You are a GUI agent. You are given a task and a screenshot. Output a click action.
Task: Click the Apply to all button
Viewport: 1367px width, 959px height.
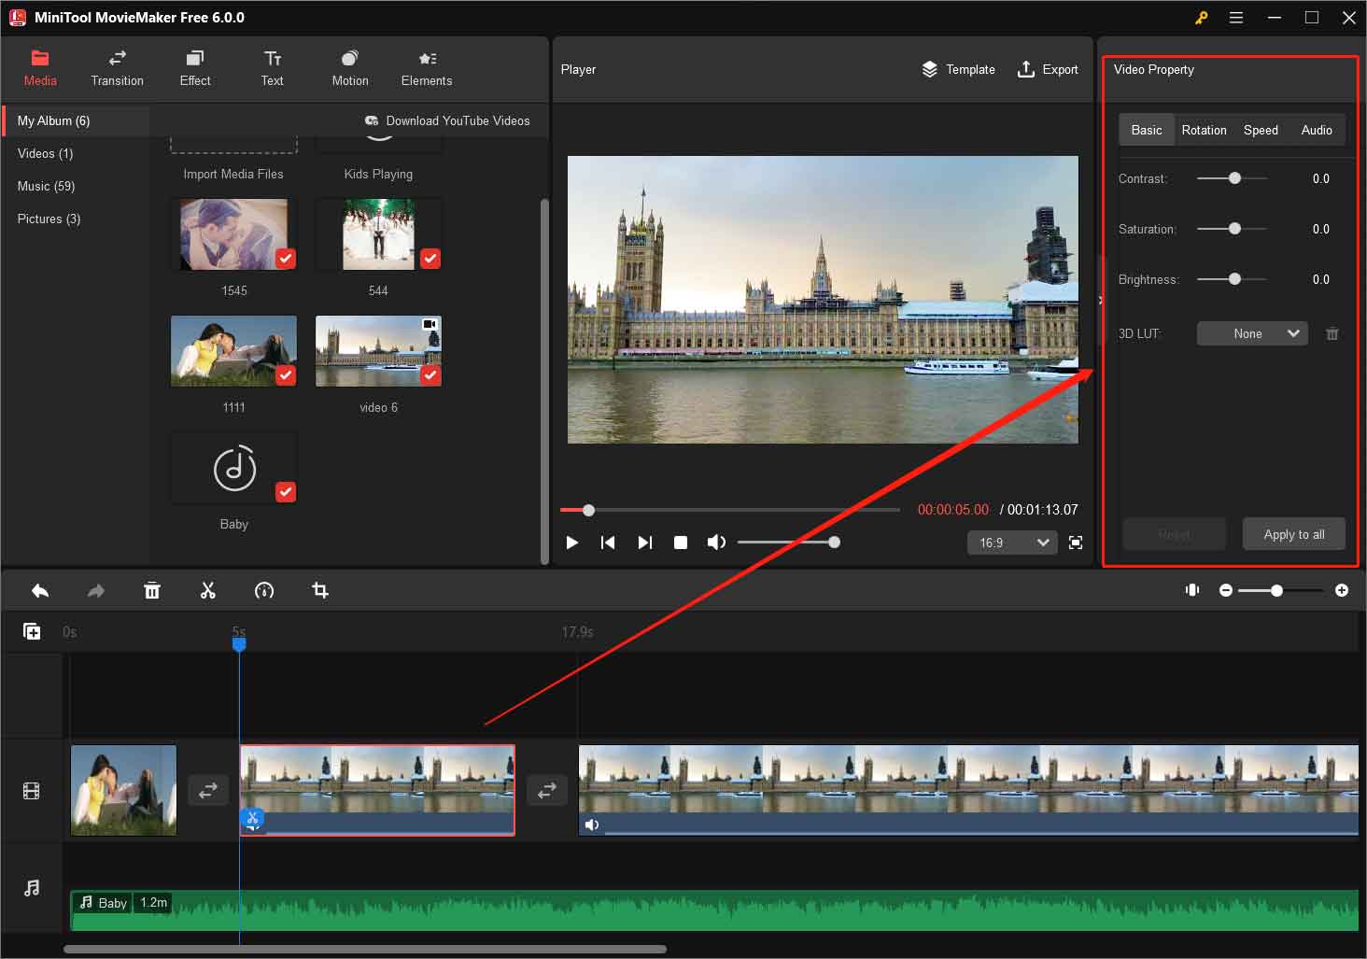coord(1293,533)
